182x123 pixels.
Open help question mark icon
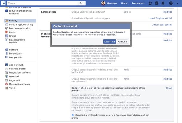coord(171,3)
